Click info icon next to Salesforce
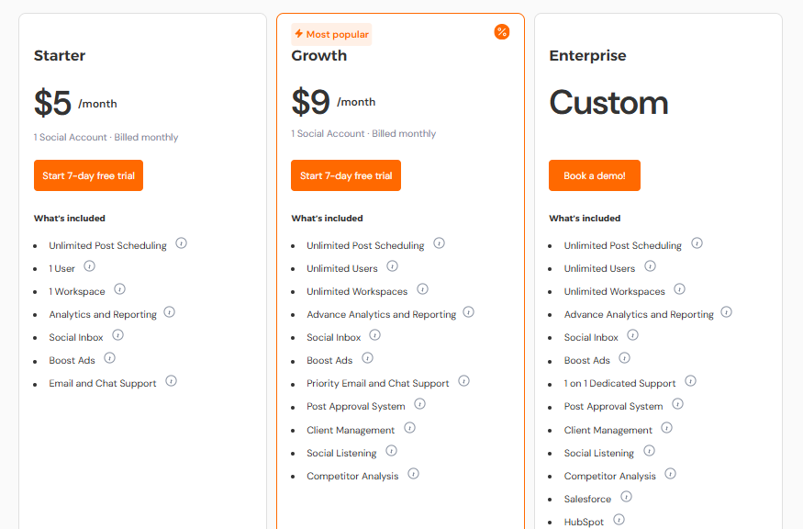 (x=626, y=497)
